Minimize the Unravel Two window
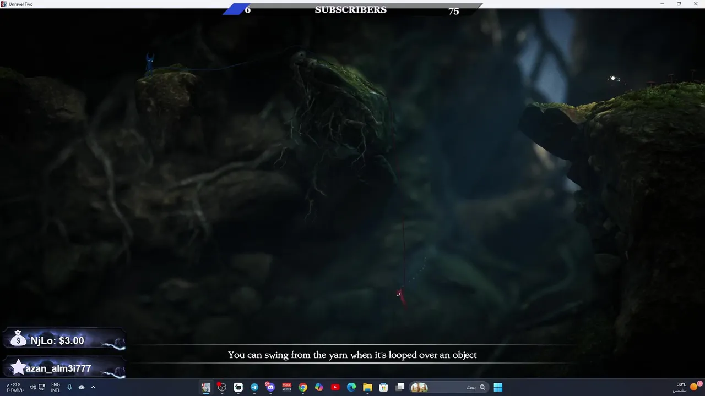705x396 pixels. [663, 4]
